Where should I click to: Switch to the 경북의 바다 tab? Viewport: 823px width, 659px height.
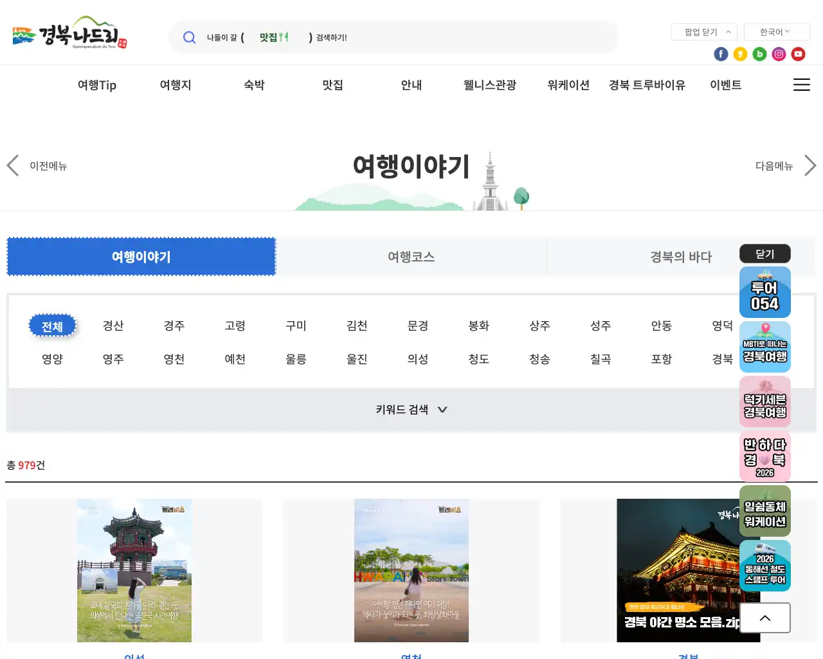[x=681, y=257]
